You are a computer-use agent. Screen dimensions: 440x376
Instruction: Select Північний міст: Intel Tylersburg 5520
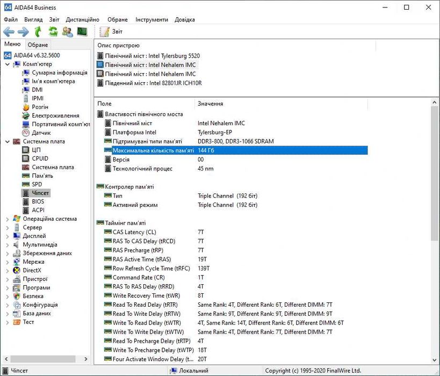(148, 56)
